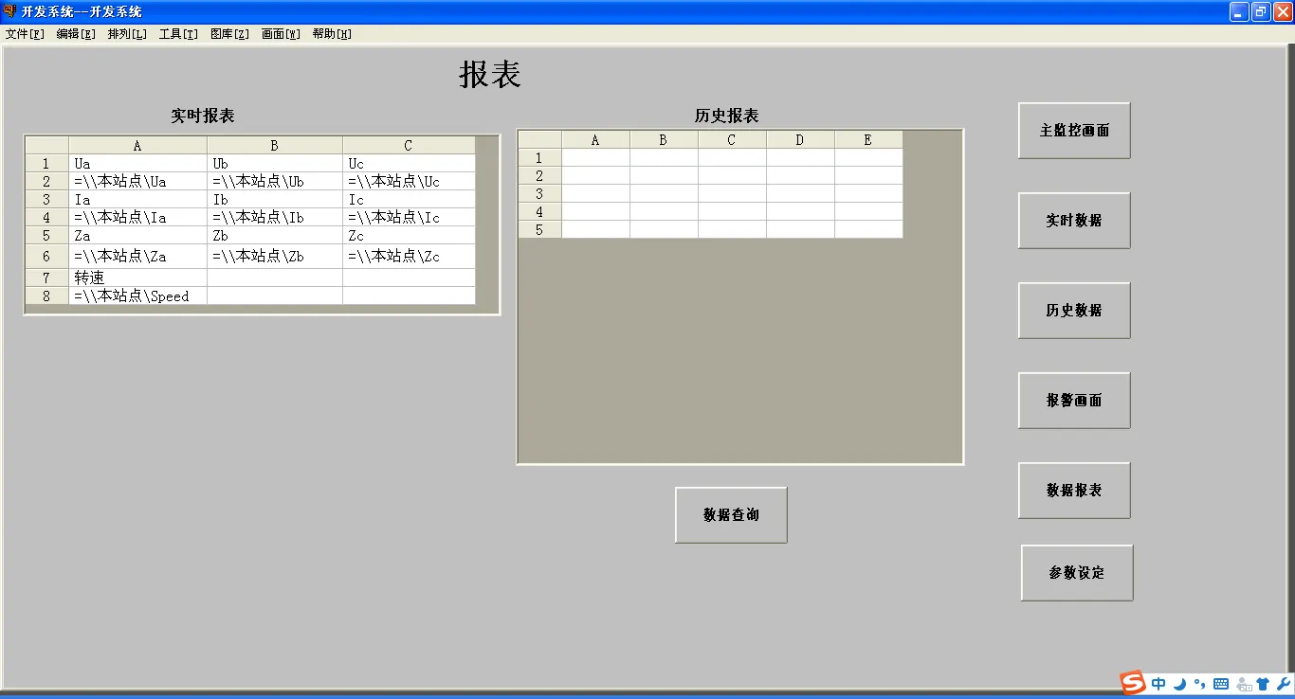Open the 画面[W] menu
1295x699 pixels.
[281, 32]
